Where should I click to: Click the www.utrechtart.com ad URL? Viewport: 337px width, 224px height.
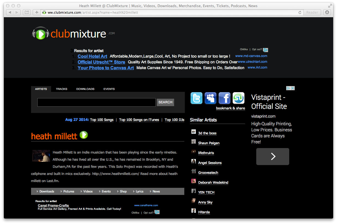point(252,62)
